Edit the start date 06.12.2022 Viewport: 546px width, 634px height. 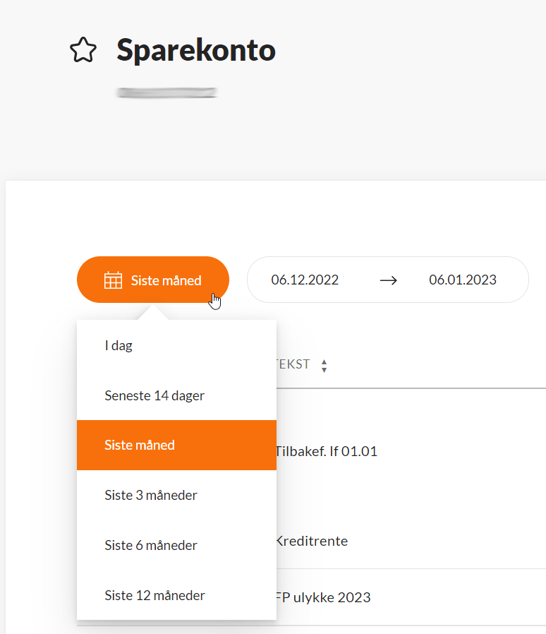(305, 280)
